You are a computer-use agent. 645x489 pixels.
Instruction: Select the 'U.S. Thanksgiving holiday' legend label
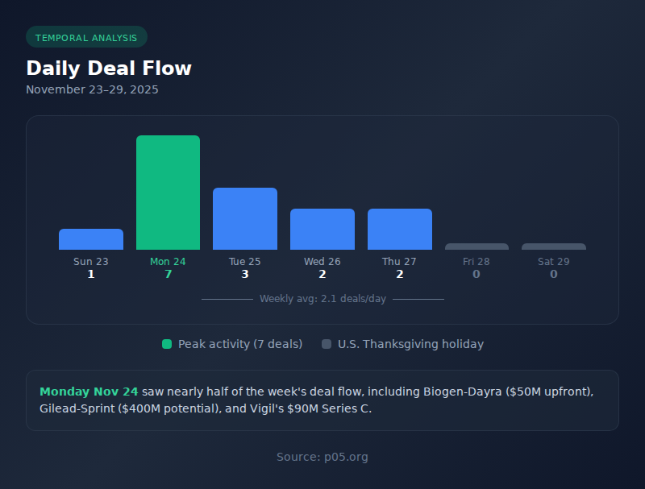[x=410, y=344]
